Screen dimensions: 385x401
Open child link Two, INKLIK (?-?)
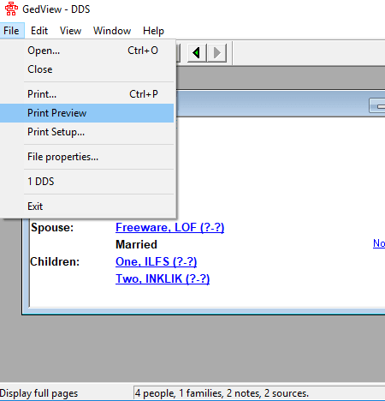click(x=163, y=279)
